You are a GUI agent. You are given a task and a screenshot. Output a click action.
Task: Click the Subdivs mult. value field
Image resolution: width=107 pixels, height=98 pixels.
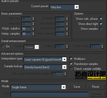(x=95, y=46)
